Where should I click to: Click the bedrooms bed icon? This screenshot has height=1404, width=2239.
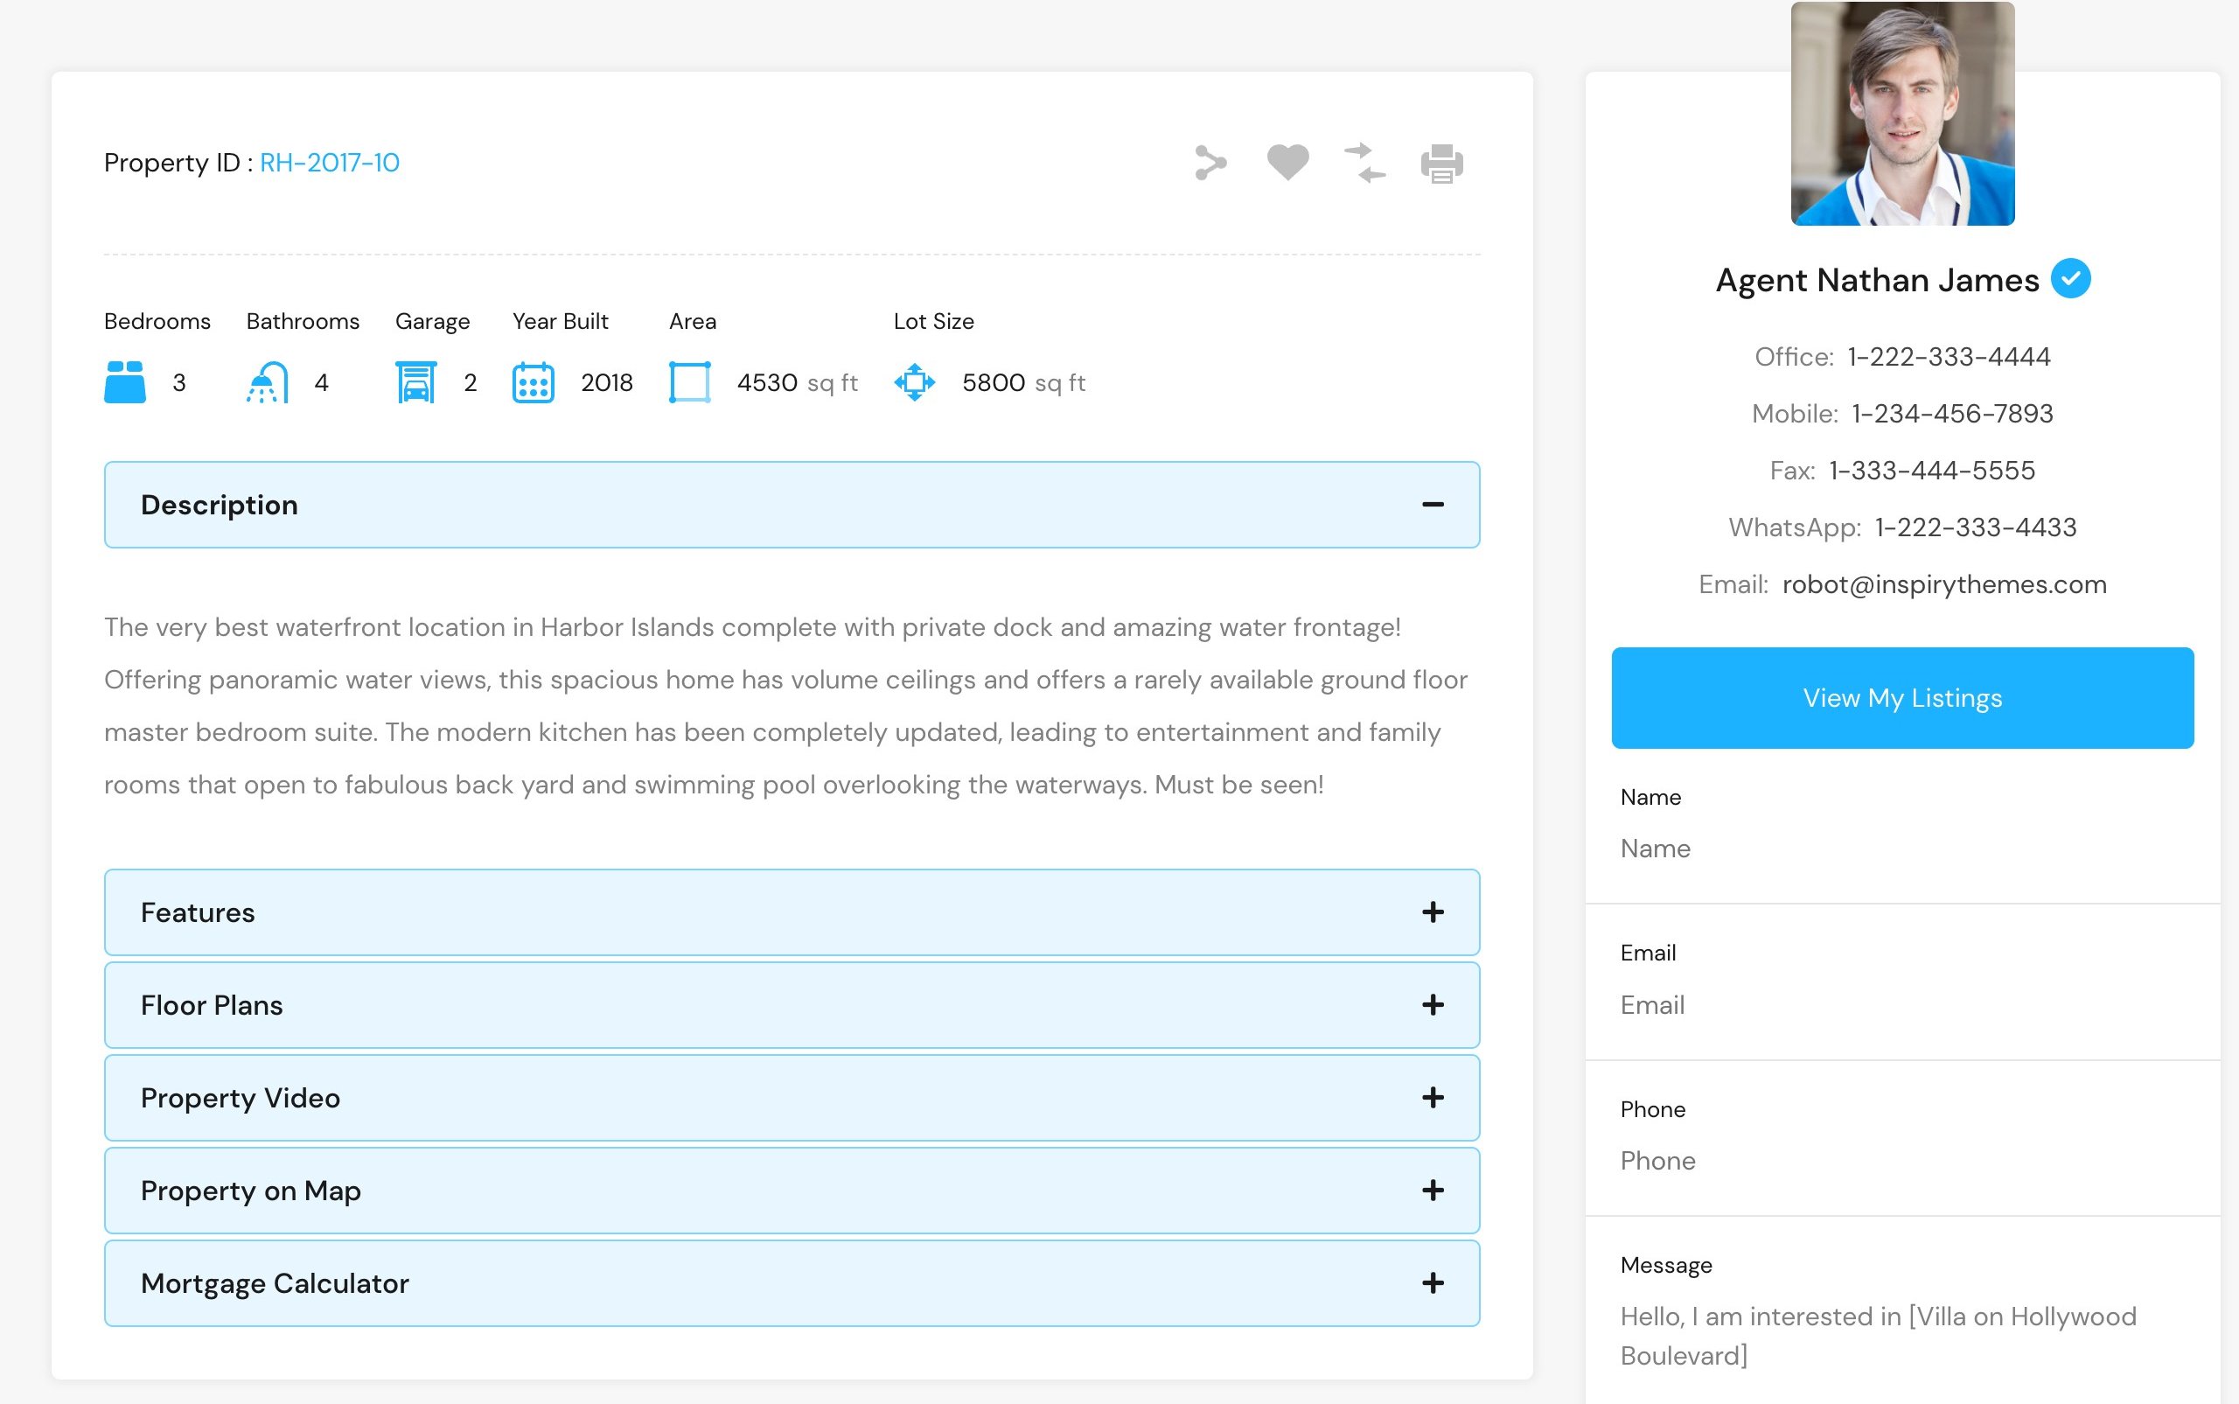tap(125, 382)
